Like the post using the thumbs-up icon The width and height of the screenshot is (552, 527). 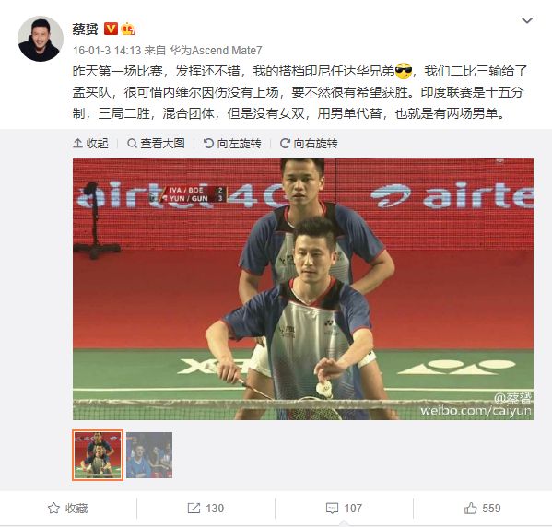tap(470, 508)
